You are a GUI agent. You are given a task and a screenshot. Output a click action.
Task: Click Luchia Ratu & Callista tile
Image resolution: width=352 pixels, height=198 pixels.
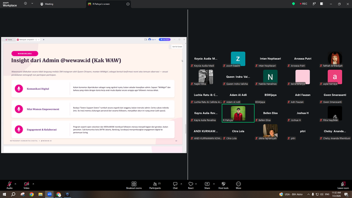(x=206, y=95)
